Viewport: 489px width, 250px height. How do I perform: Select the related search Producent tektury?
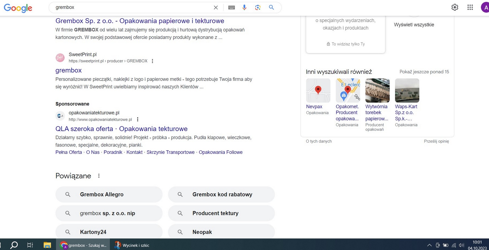[221, 213]
